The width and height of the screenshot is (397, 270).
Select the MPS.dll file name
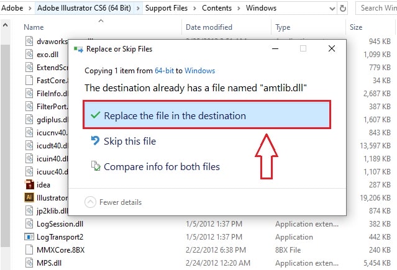[49, 263]
